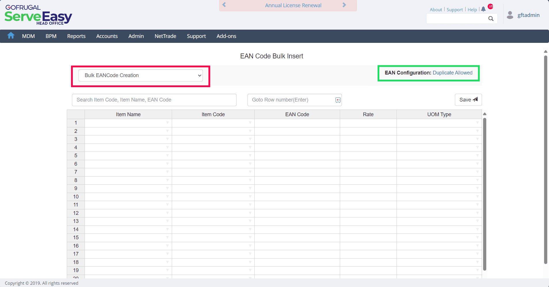Expand UOM Type dropdown in row 18

coord(477,262)
